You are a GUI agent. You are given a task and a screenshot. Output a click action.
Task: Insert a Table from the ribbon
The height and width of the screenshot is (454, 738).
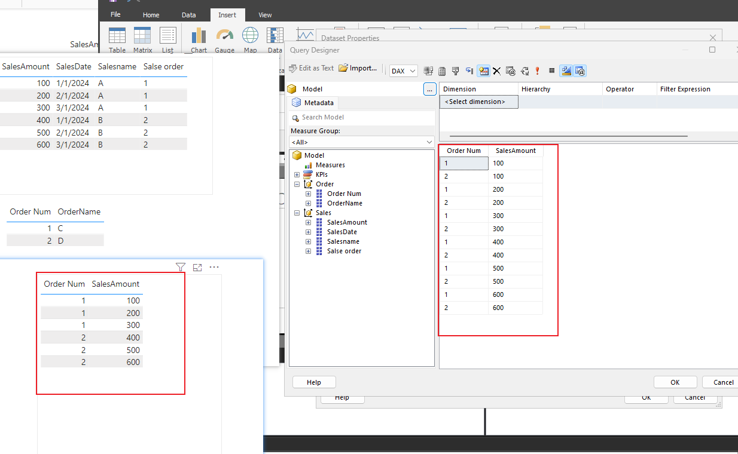pyautogui.click(x=117, y=40)
